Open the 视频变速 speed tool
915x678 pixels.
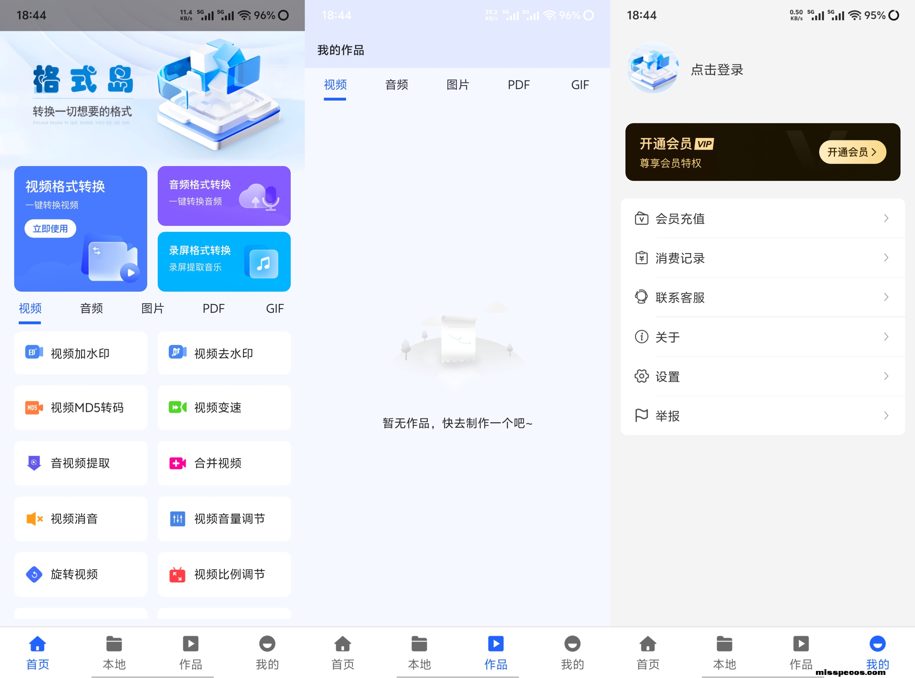point(224,407)
